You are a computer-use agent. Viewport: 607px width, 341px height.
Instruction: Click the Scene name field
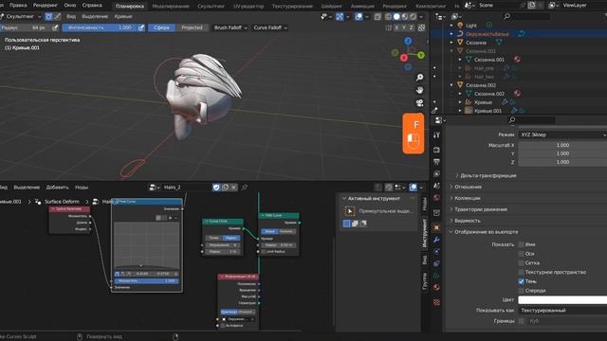tap(497, 6)
